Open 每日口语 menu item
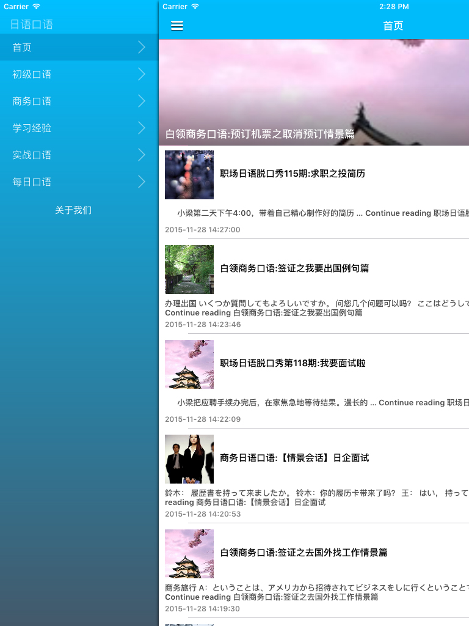Viewport: 469px width, 626px height. click(79, 182)
